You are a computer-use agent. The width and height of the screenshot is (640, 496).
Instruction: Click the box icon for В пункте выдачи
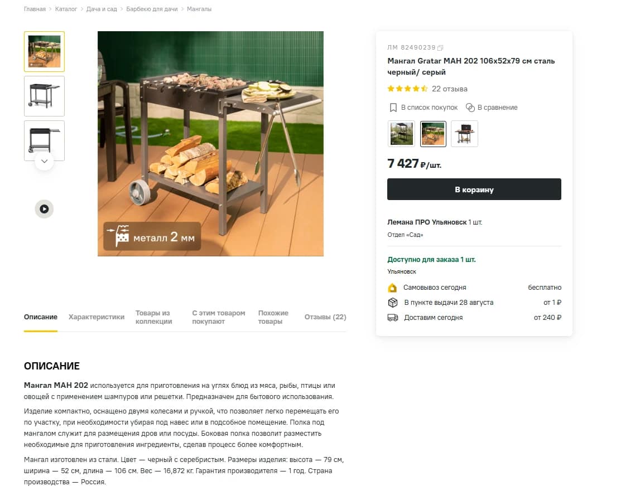point(393,303)
